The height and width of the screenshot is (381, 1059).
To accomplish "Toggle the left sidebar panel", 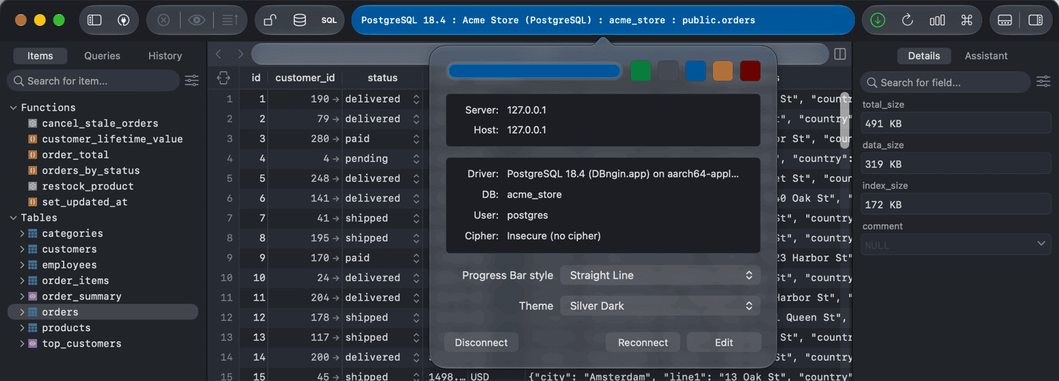I will (95, 20).
